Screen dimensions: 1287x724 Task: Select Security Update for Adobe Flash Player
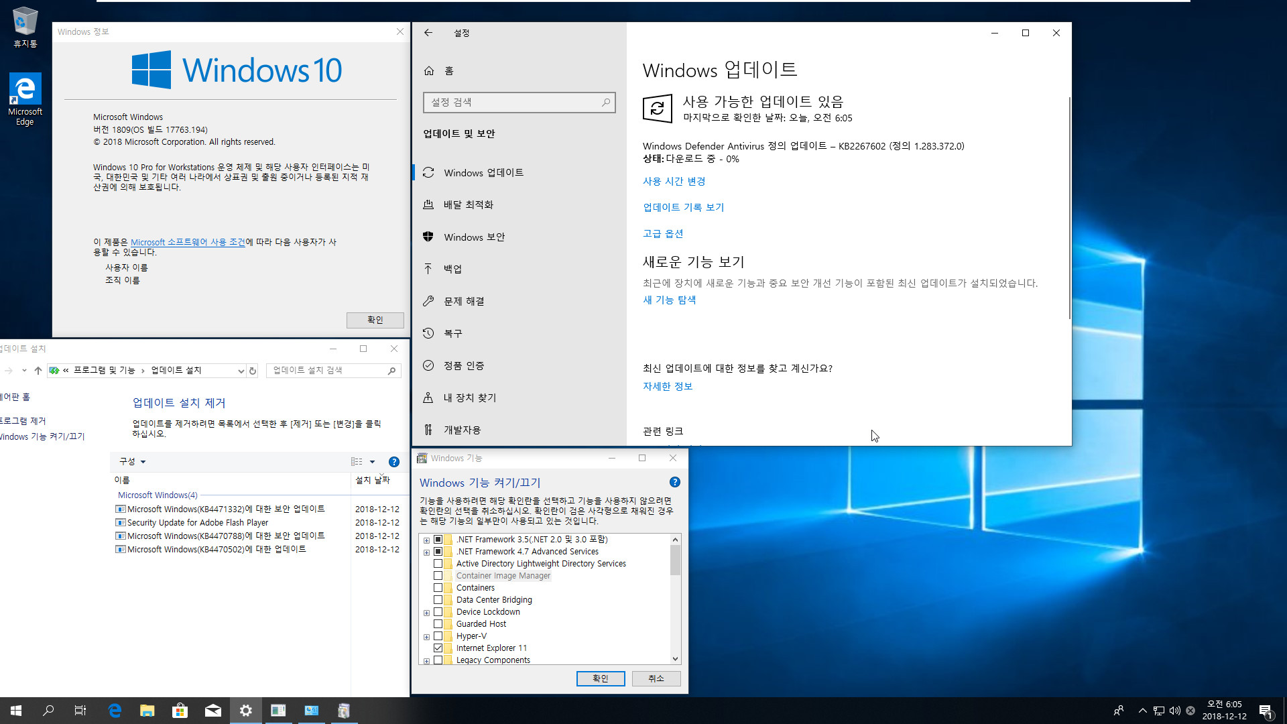257,523
